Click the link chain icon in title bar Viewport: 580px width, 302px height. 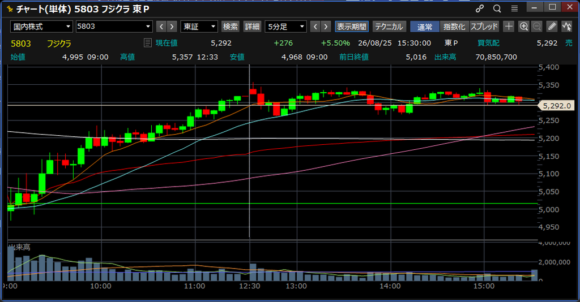click(480, 8)
